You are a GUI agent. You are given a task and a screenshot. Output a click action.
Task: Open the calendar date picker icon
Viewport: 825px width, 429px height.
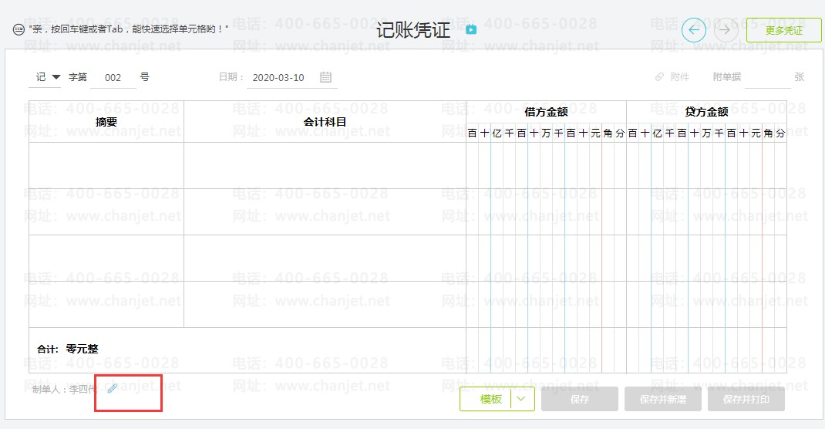[x=325, y=77]
